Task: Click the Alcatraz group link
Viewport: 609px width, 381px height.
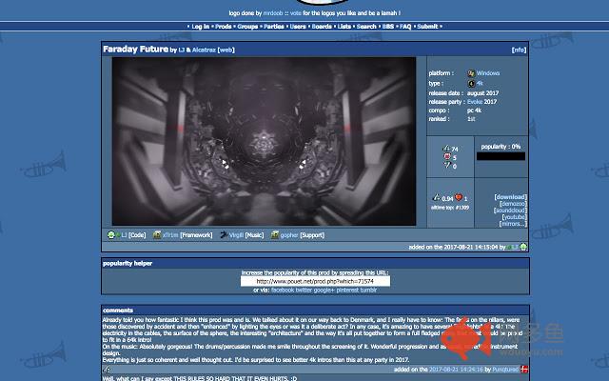Action: [x=204, y=50]
